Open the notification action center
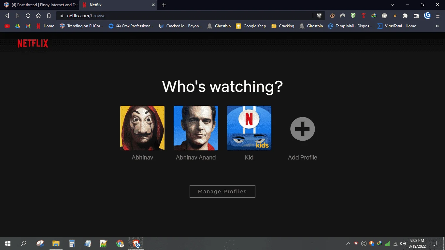Viewport: 445px width, 250px height. click(x=434, y=243)
